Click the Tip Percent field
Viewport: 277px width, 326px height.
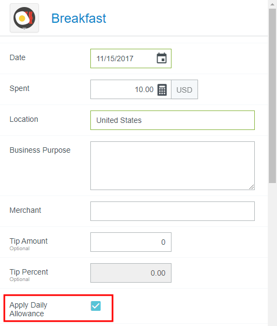tap(131, 273)
